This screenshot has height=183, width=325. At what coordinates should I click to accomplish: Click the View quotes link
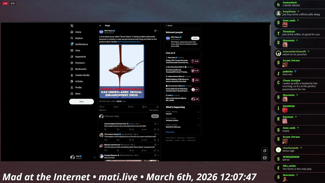(154, 110)
